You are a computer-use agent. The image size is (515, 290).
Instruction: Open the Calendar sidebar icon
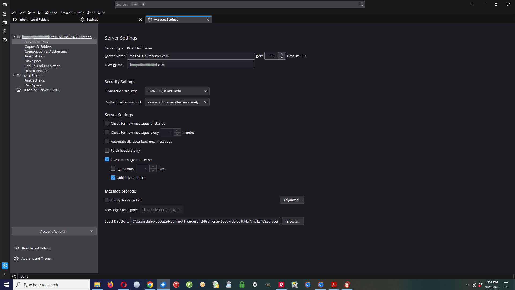click(5, 23)
